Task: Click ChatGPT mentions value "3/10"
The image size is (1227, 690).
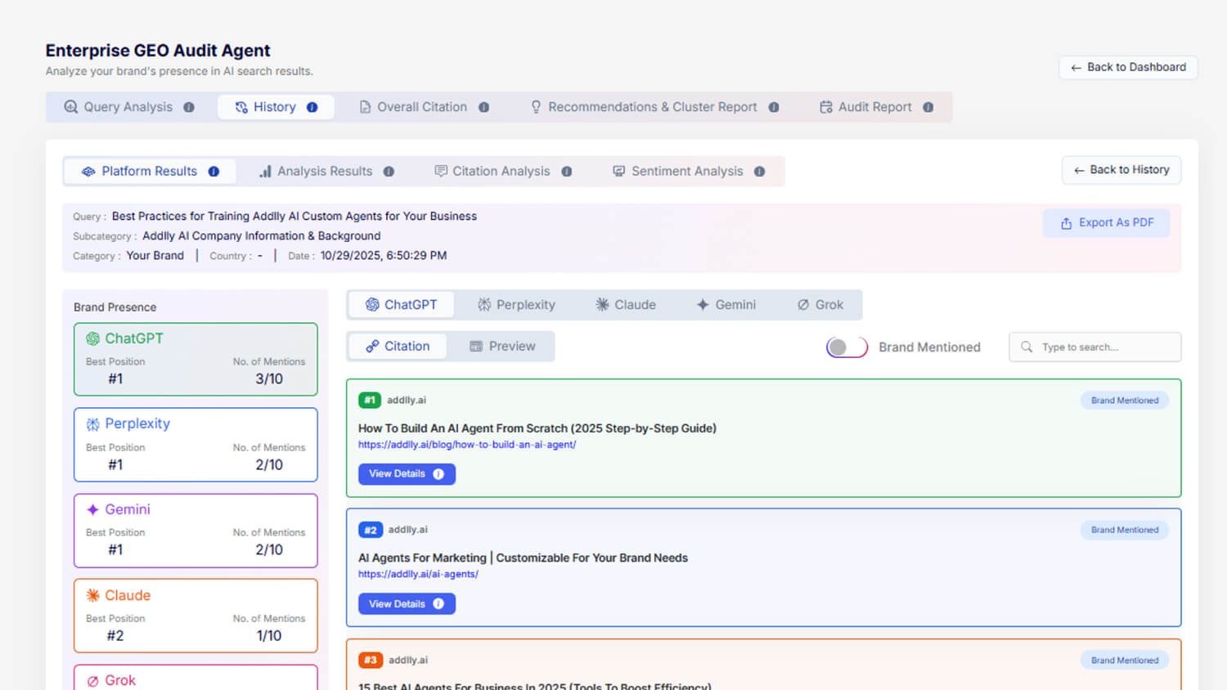Action: coord(269,379)
